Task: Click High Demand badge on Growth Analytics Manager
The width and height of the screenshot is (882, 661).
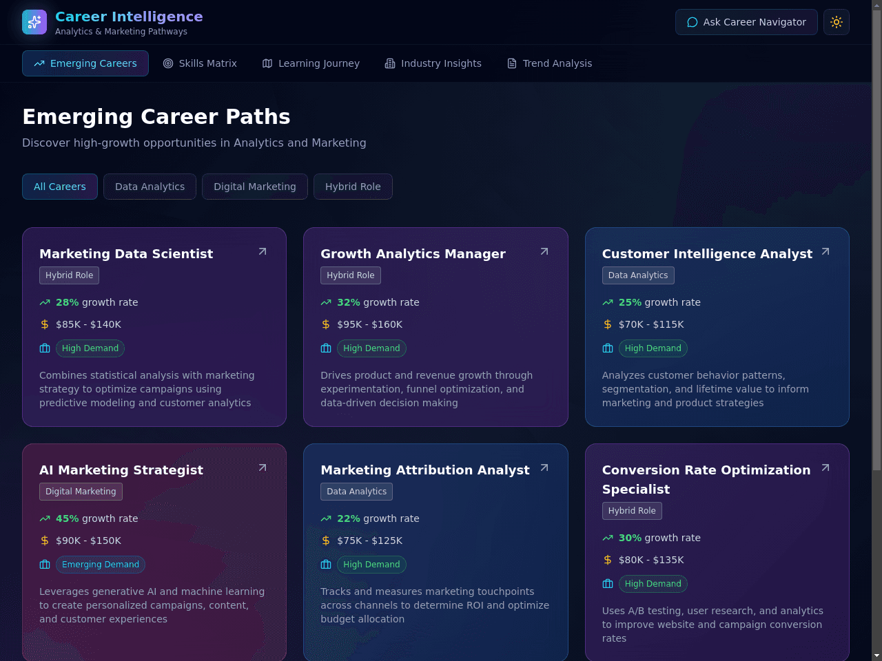Action: (x=371, y=348)
